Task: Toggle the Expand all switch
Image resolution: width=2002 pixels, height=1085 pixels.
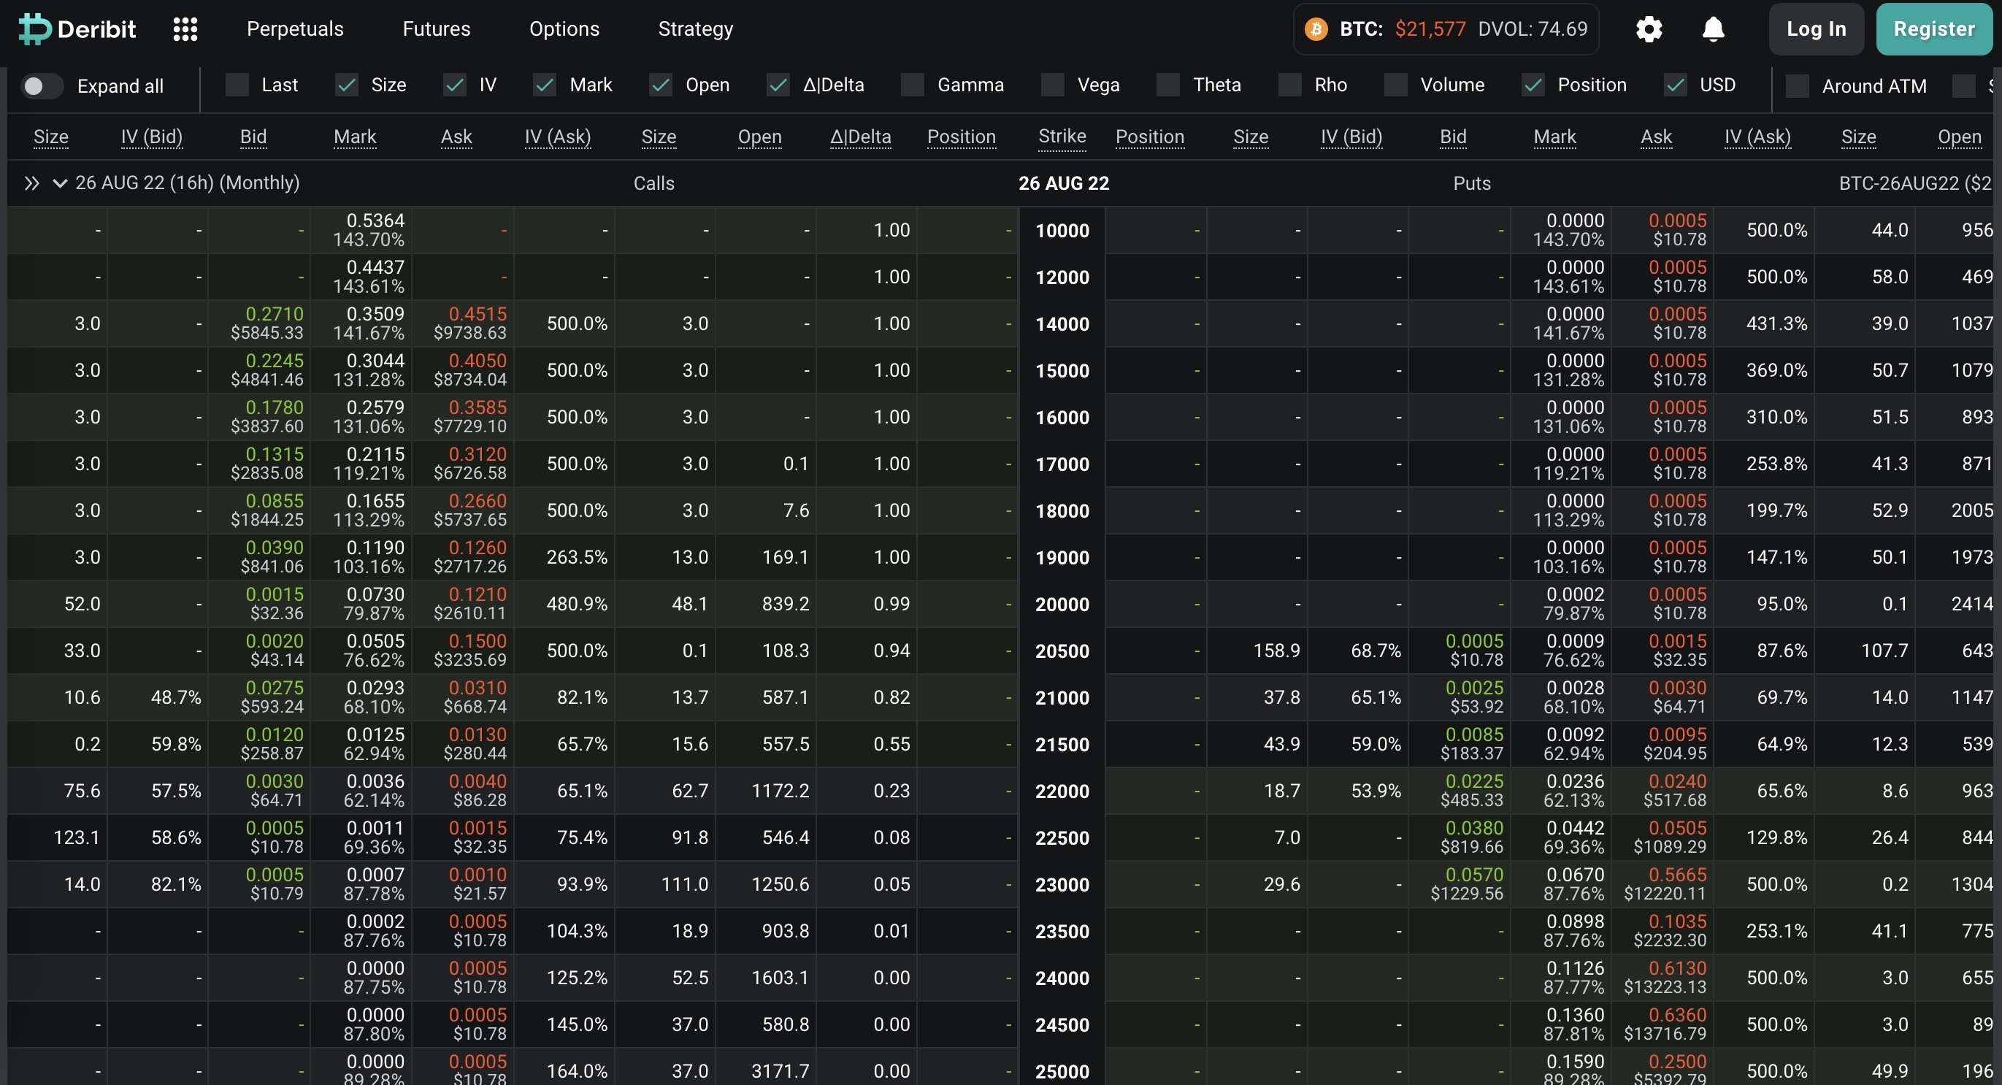Action: (x=41, y=85)
